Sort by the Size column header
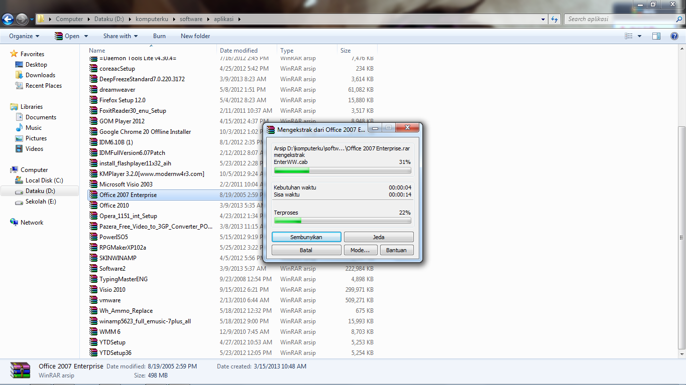The width and height of the screenshot is (686, 385). (x=357, y=51)
